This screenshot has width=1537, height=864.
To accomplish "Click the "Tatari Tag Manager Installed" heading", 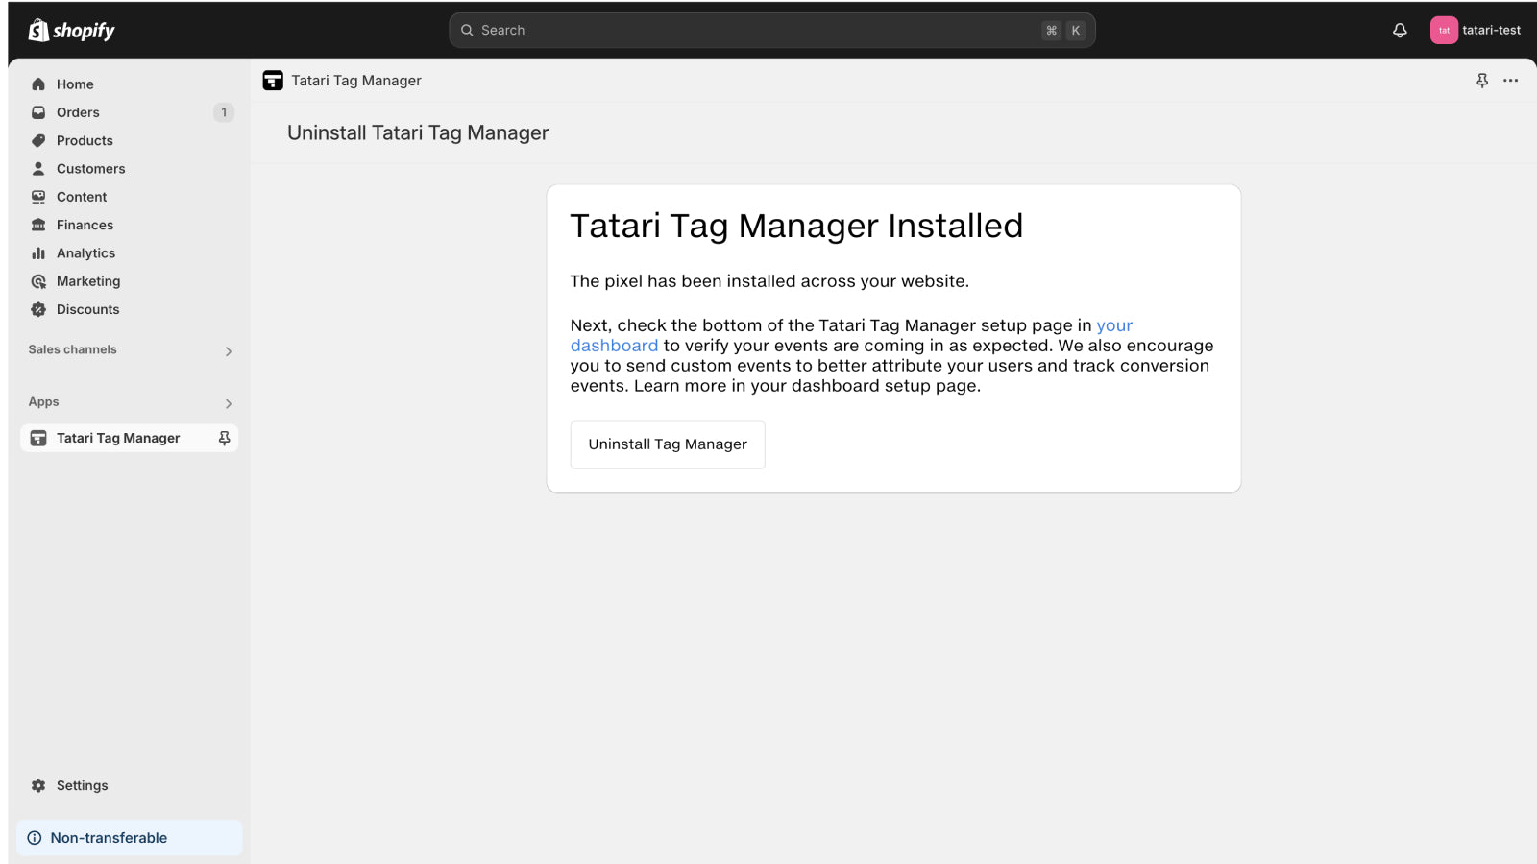I will [x=796, y=226].
